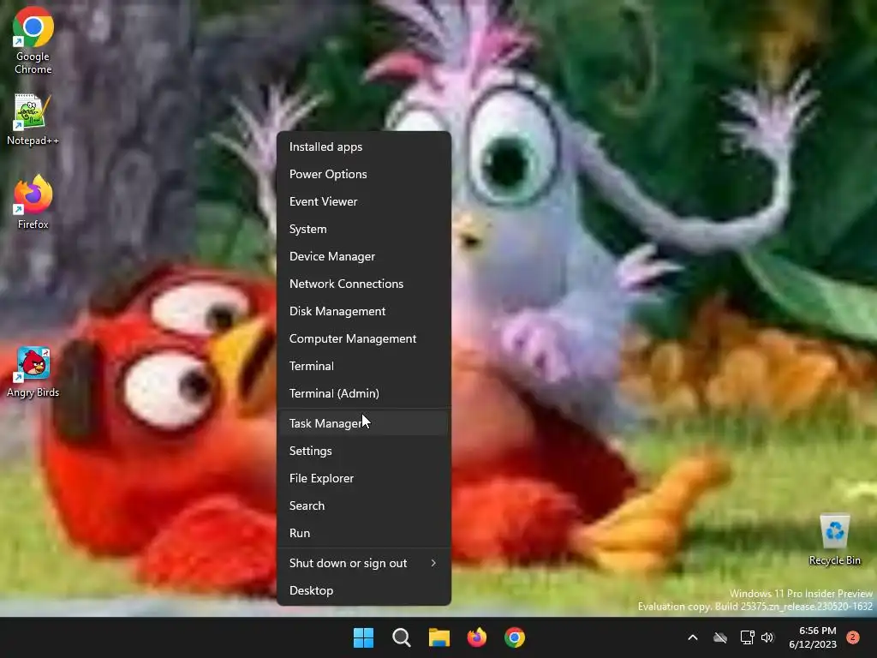The width and height of the screenshot is (877, 658).
Task: Open the volume speaker tray icon
Action: [x=767, y=637]
